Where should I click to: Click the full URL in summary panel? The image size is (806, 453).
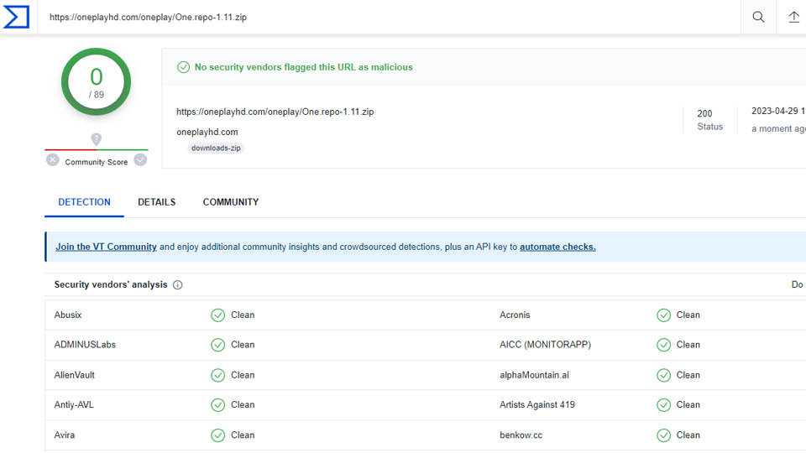275,112
